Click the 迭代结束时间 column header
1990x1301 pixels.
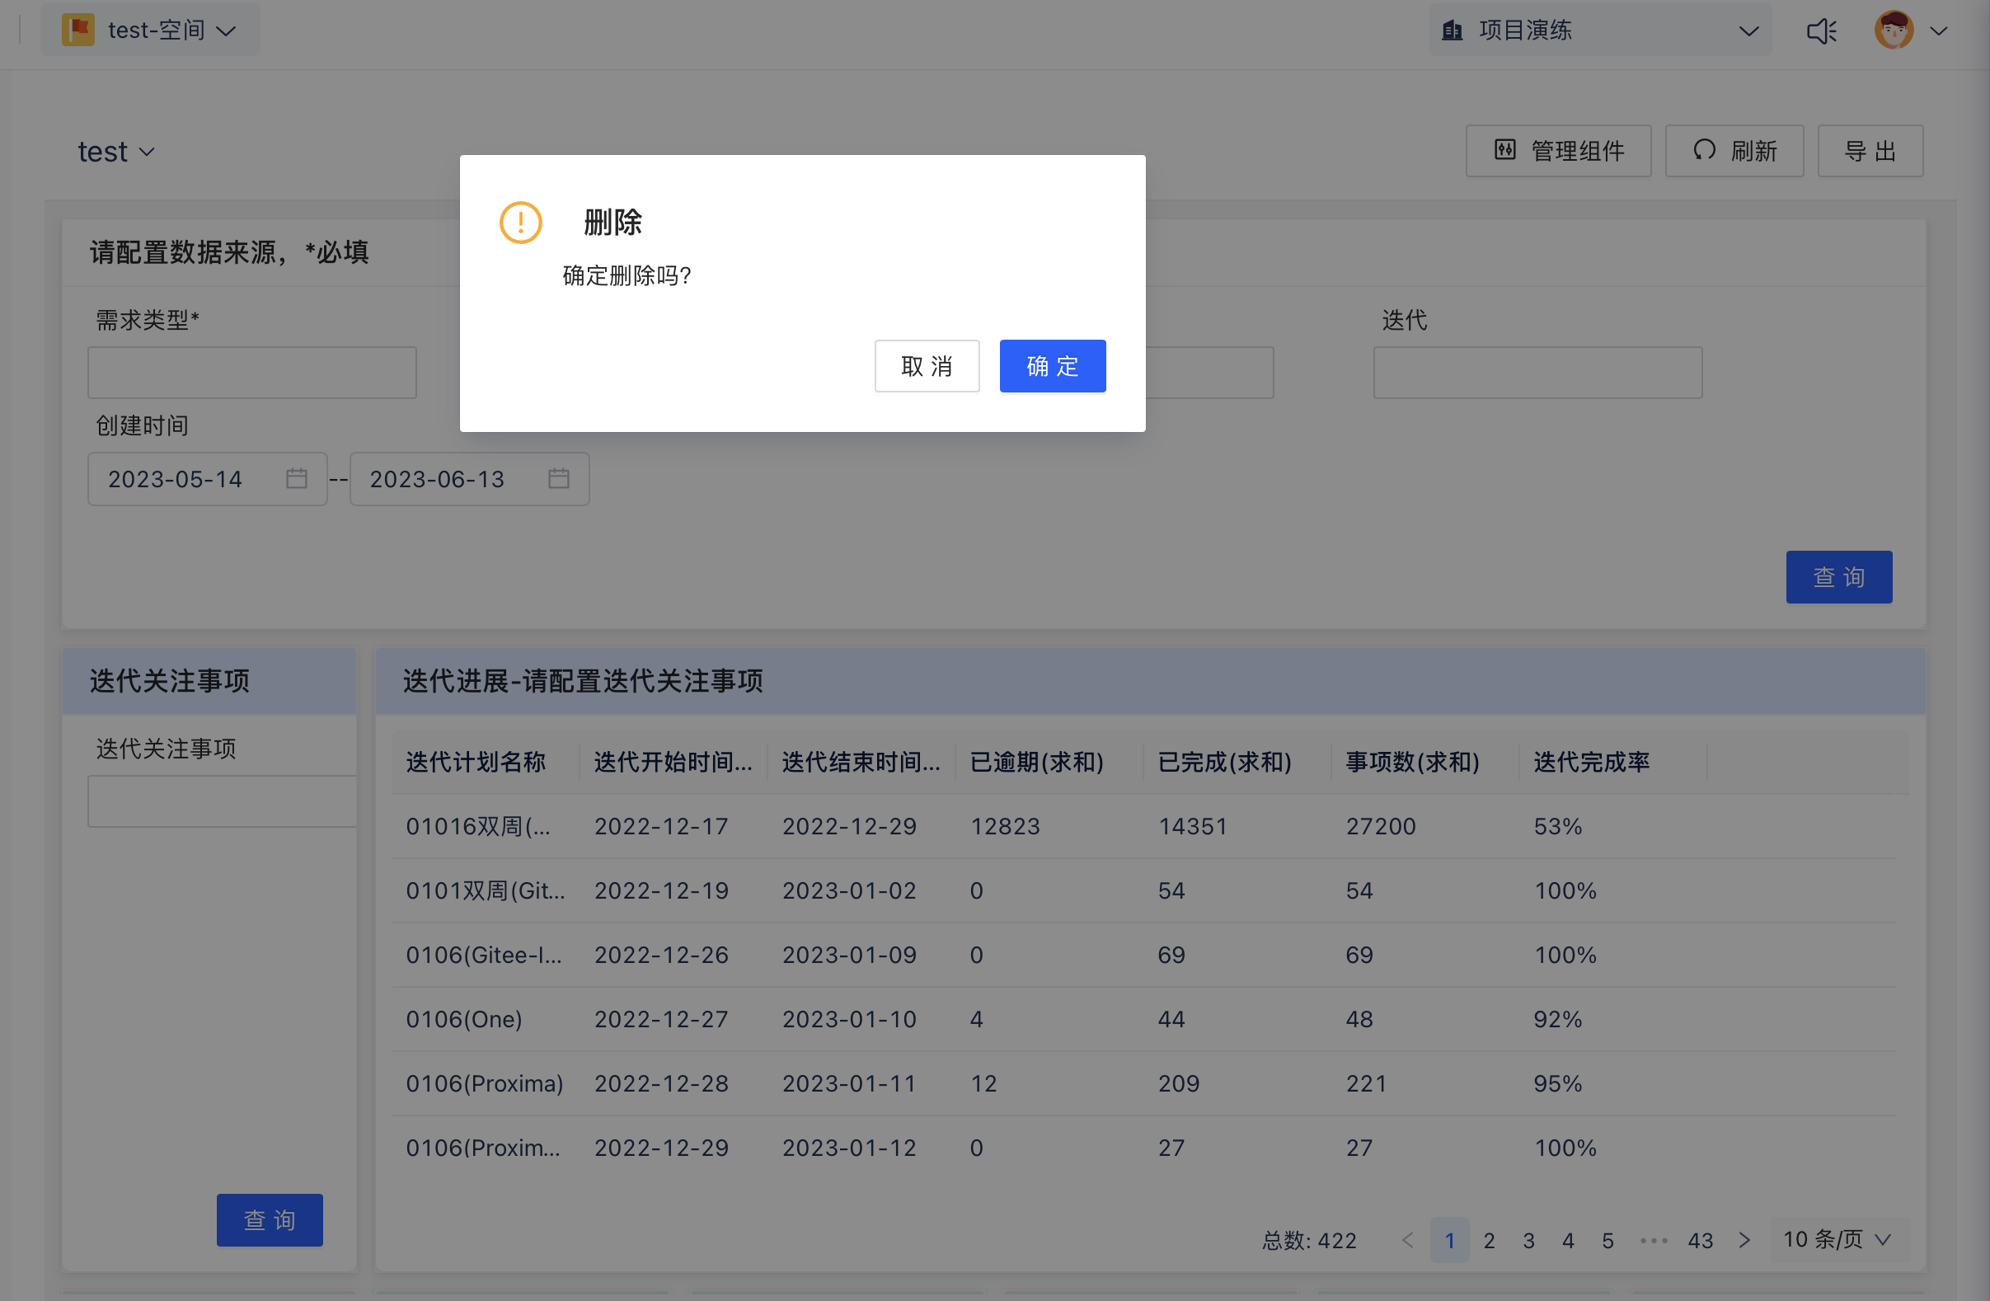(861, 762)
